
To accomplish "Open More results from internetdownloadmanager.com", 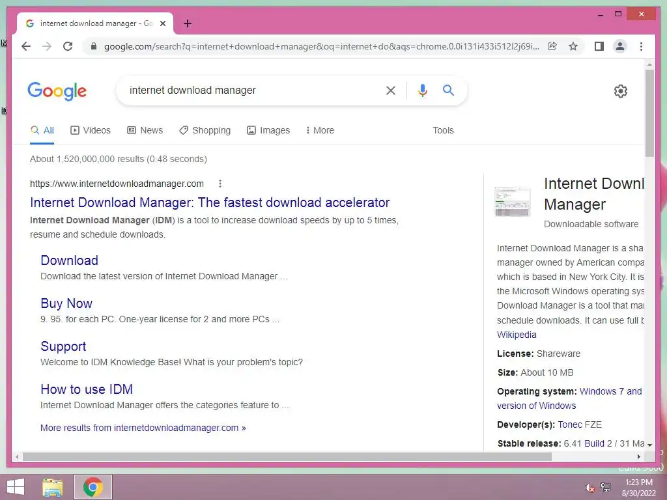I will click(x=143, y=428).
